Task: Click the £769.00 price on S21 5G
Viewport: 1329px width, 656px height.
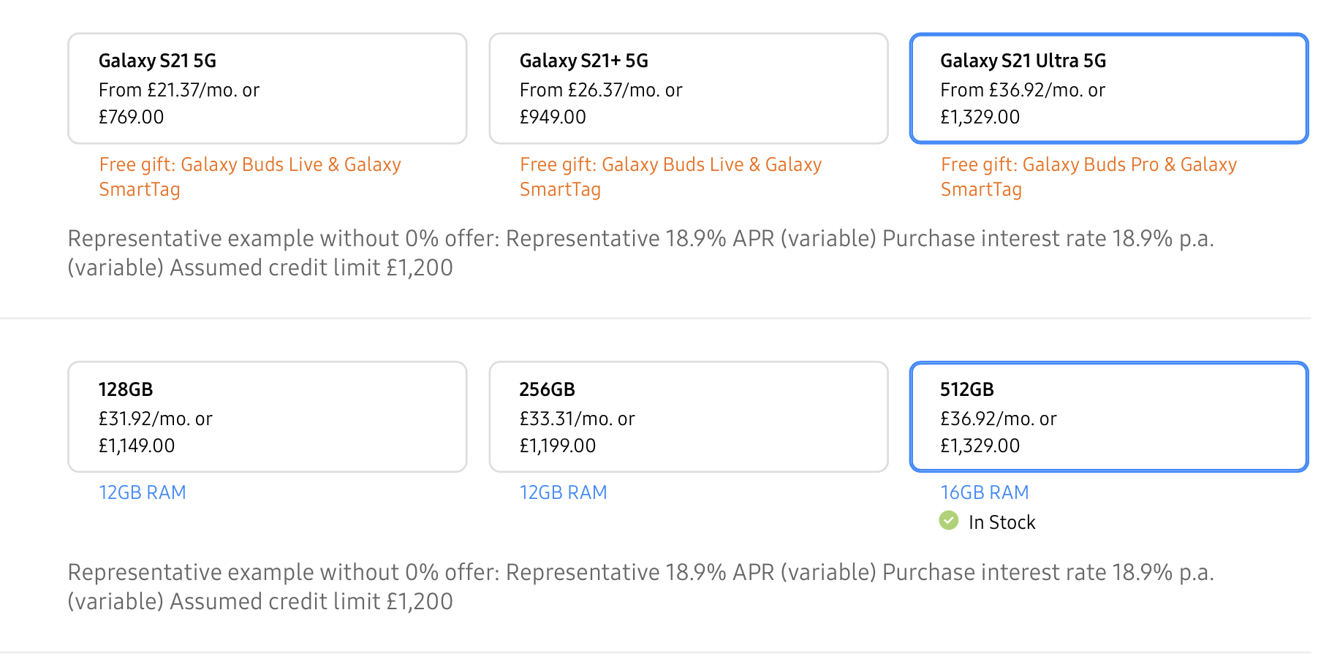Action: pos(132,117)
